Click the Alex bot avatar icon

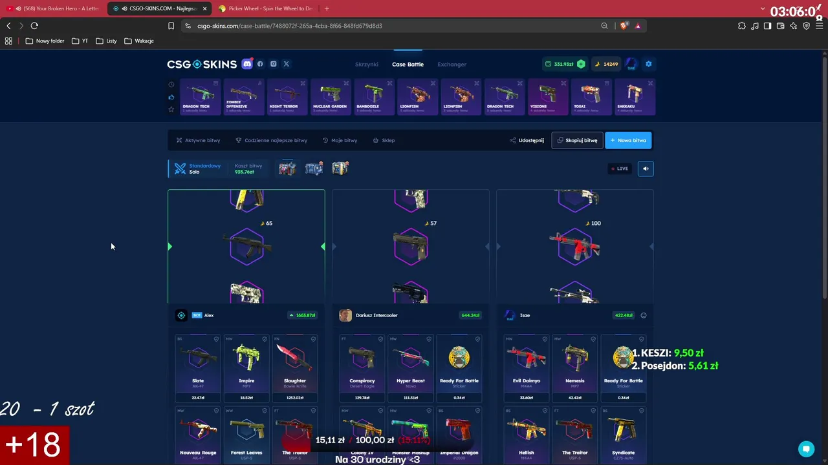point(181,315)
